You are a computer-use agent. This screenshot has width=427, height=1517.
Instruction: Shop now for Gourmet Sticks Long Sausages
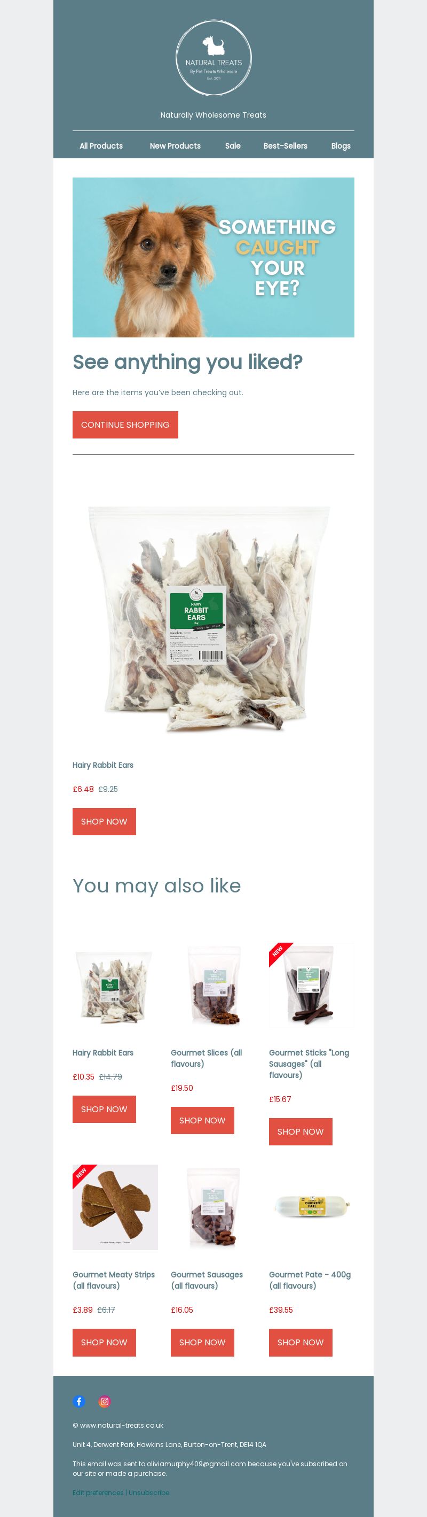(x=301, y=1131)
